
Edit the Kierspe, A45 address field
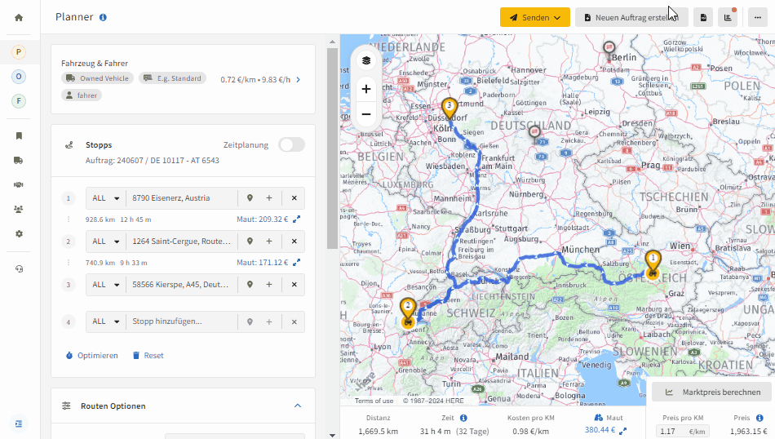(x=181, y=285)
